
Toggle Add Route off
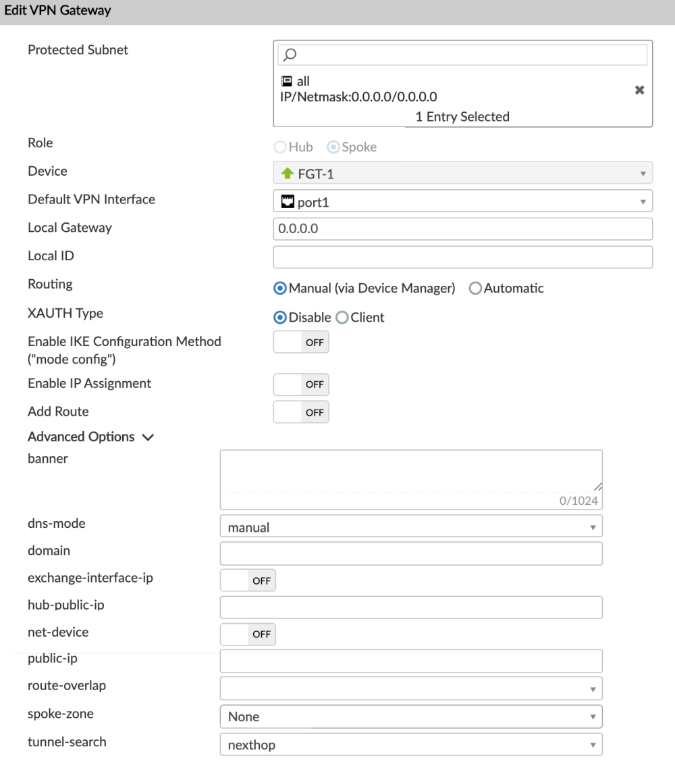pos(300,412)
